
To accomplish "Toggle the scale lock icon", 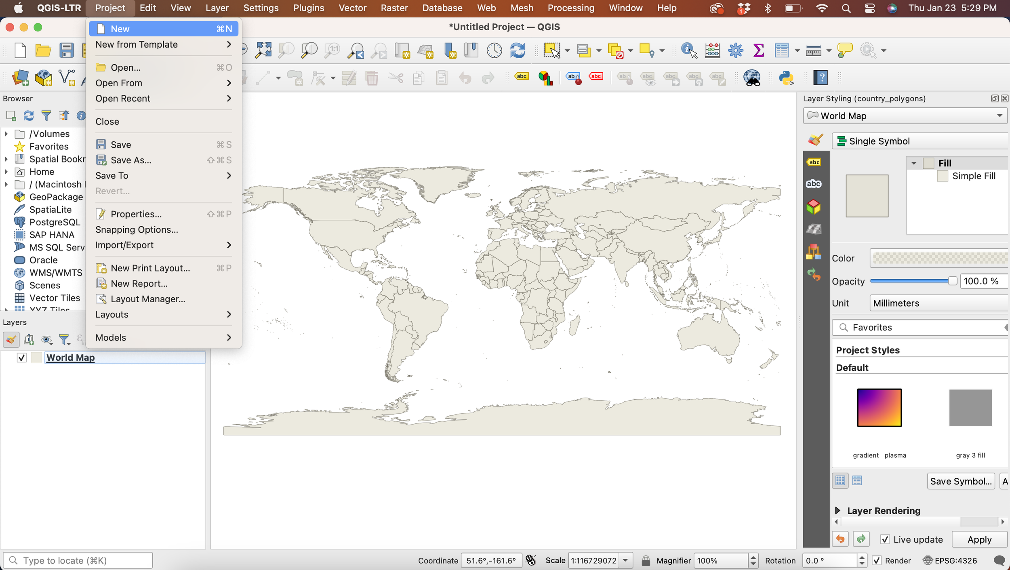I will (x=646, y=561).
